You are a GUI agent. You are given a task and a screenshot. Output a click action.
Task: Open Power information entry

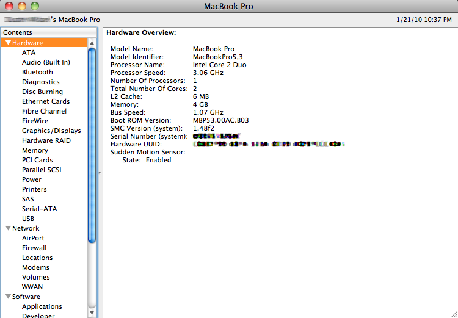coord(32,179)
